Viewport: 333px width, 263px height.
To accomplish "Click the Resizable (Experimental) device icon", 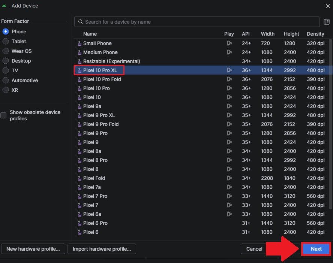I will (x=79, y=61).
